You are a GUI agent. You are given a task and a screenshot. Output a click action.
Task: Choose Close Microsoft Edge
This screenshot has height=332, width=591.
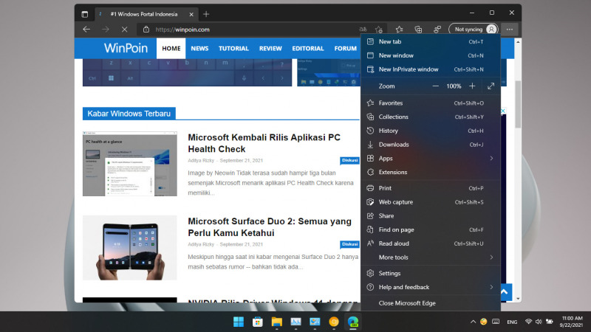coord(431,303)
